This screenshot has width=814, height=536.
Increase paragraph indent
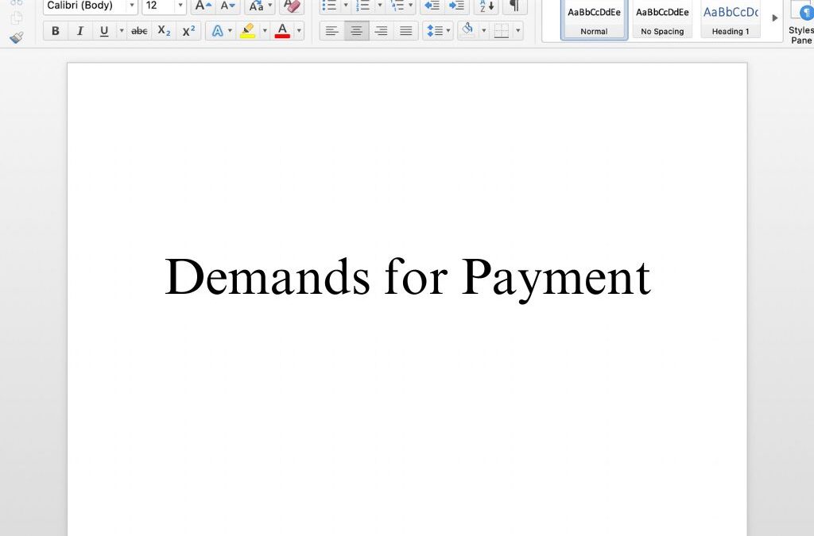point(457,6)
